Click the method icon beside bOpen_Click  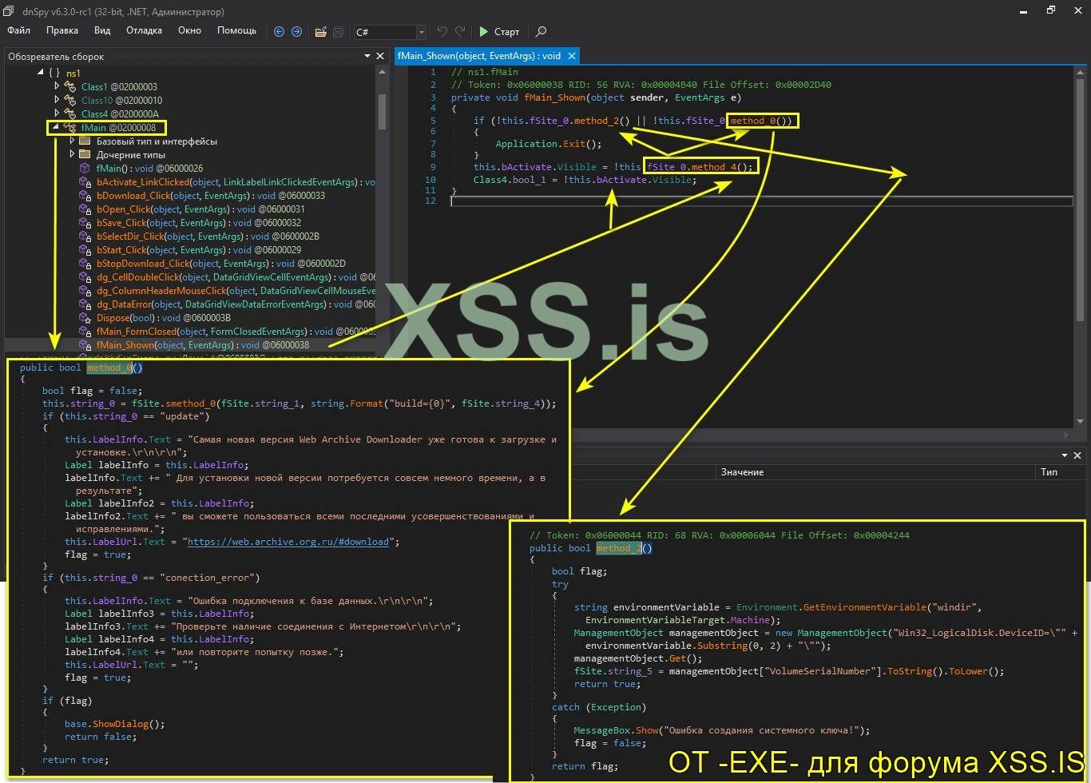(x=85, y=209)
